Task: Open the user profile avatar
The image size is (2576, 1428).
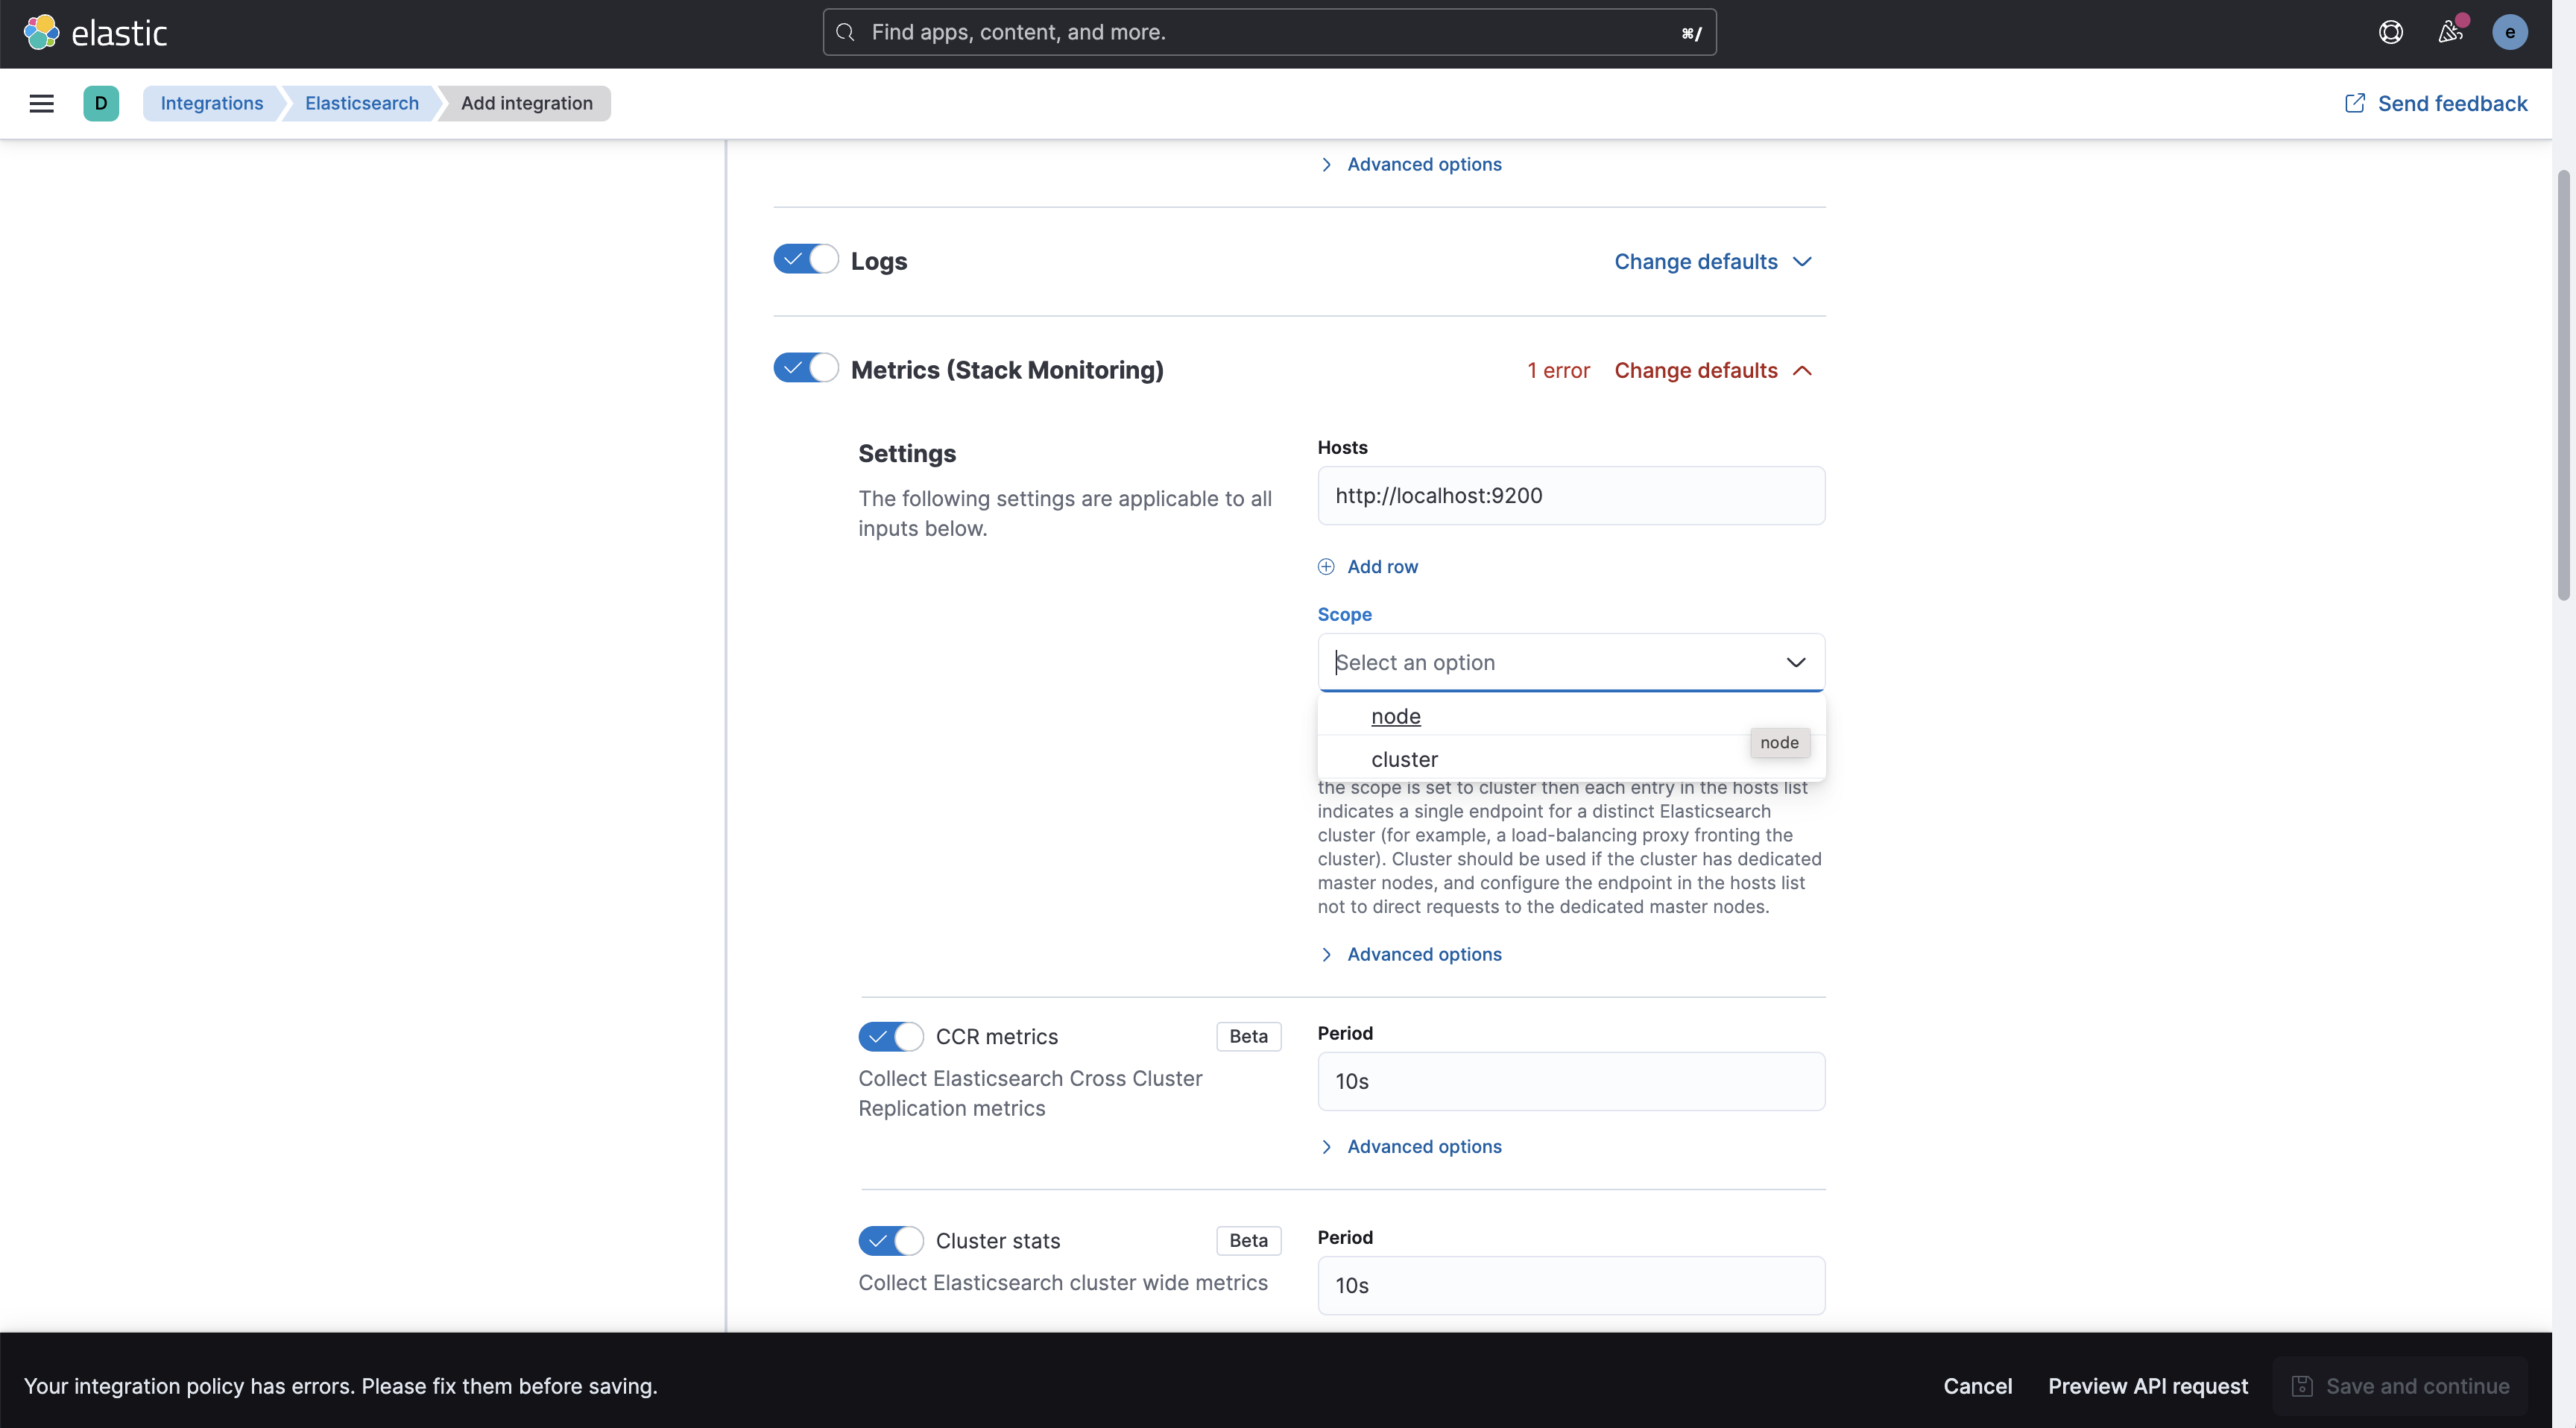Action: [x=2509, y=33]
